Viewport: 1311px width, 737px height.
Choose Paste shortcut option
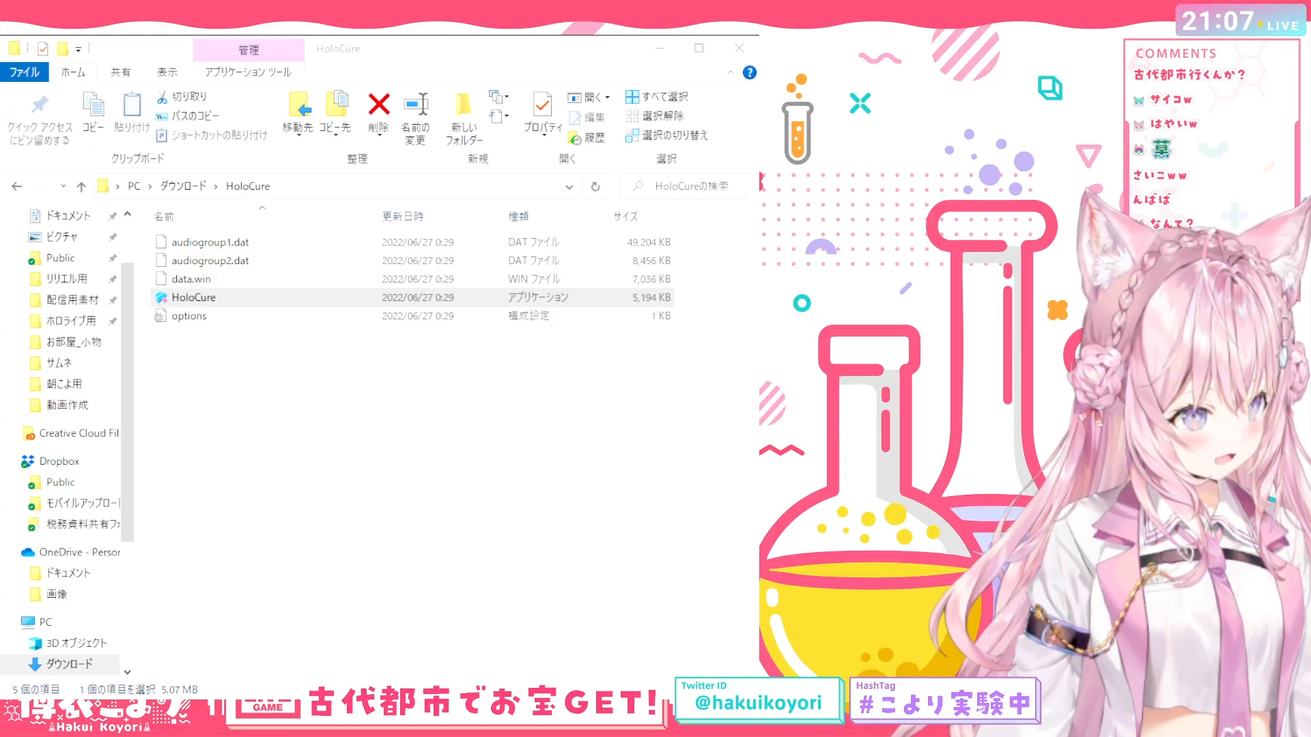pyautogui.click(x=212, y=135)
